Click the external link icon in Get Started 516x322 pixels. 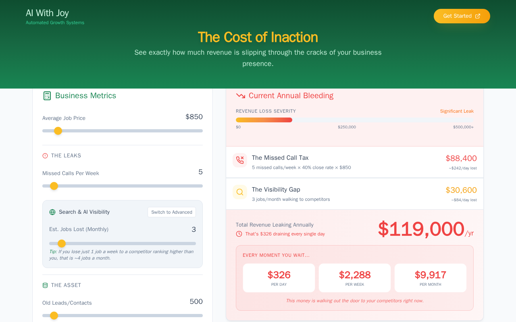pyautogui.click(x=478, y=16)
